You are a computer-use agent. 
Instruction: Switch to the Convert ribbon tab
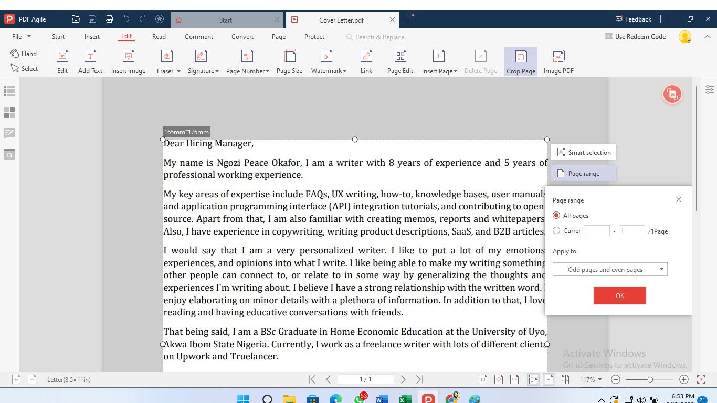coord(242,37)
